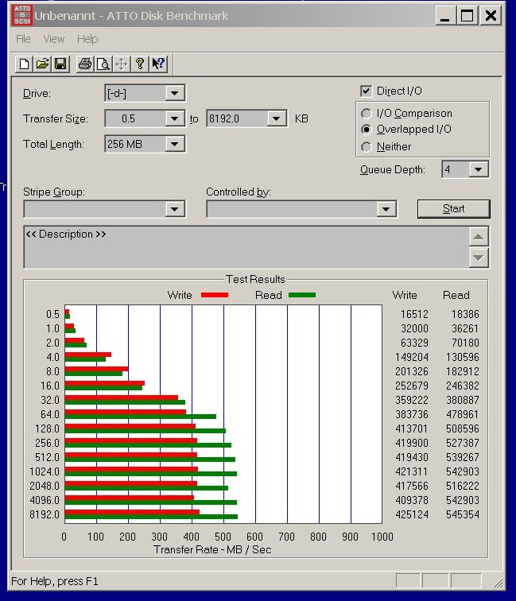Click the Open folder toolbar icon
This screenshot has height=601, width=516.
pos(42,64)
